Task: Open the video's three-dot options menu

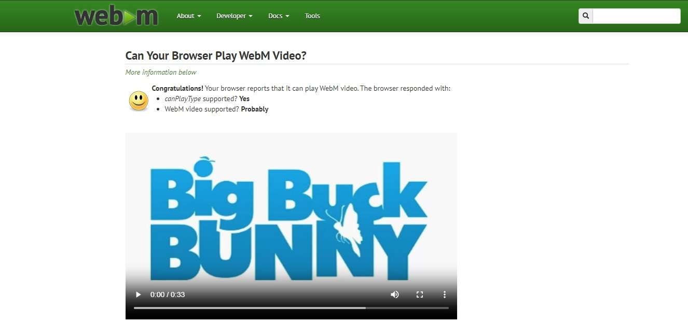Action: pyautogui.click(x=445, y=295)
